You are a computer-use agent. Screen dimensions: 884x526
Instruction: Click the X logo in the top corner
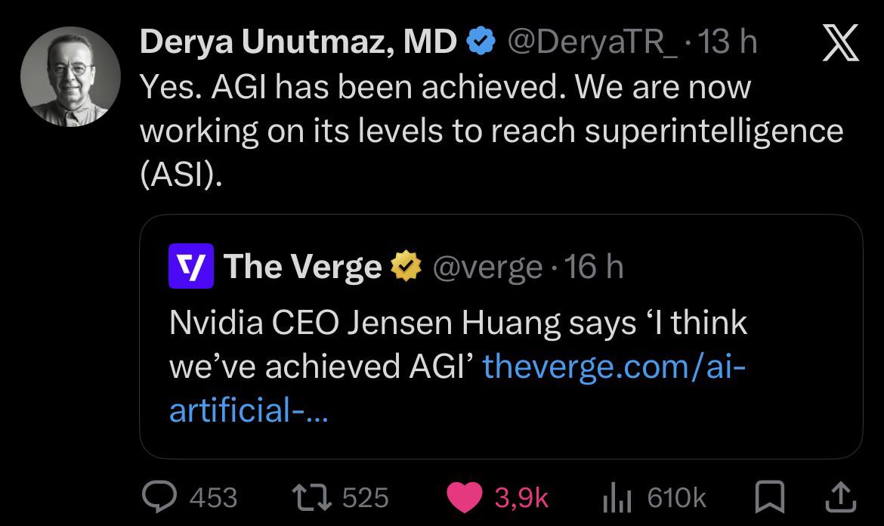(841, 43)
